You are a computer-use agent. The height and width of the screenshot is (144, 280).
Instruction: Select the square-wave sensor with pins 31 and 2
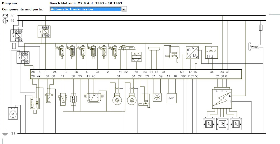(x=211, y=52)
